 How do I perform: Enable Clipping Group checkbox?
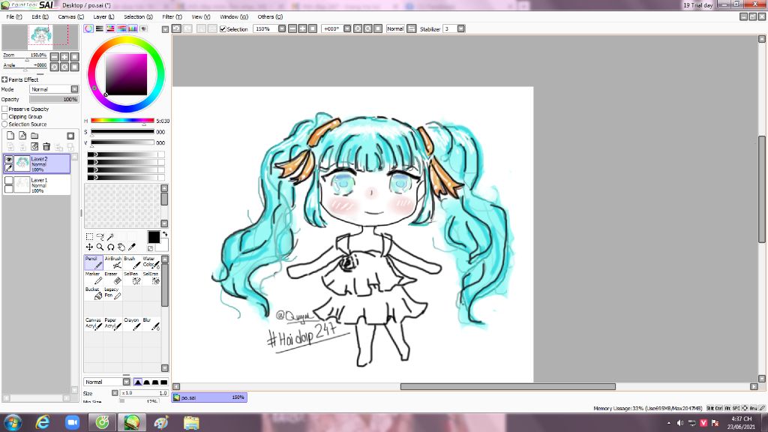coord(4,116)
